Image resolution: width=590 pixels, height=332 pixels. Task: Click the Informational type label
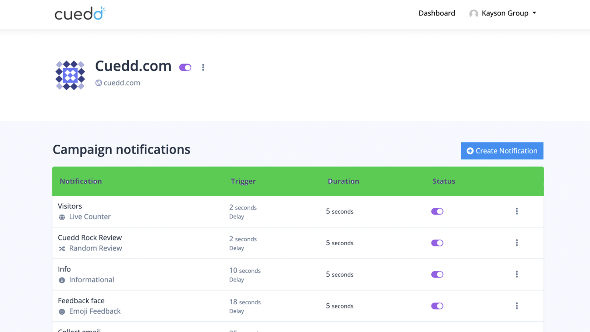tap(91, 280)
